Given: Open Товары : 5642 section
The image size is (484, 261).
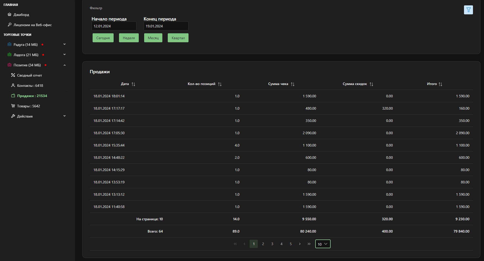Looking at the screenshot, I should point(28,106).
